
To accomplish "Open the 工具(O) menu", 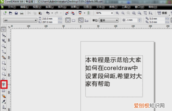I will click(126, 7).
